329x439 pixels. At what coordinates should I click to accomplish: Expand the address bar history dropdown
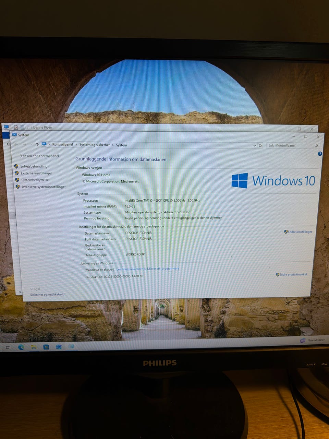click(x=254, y=145)
